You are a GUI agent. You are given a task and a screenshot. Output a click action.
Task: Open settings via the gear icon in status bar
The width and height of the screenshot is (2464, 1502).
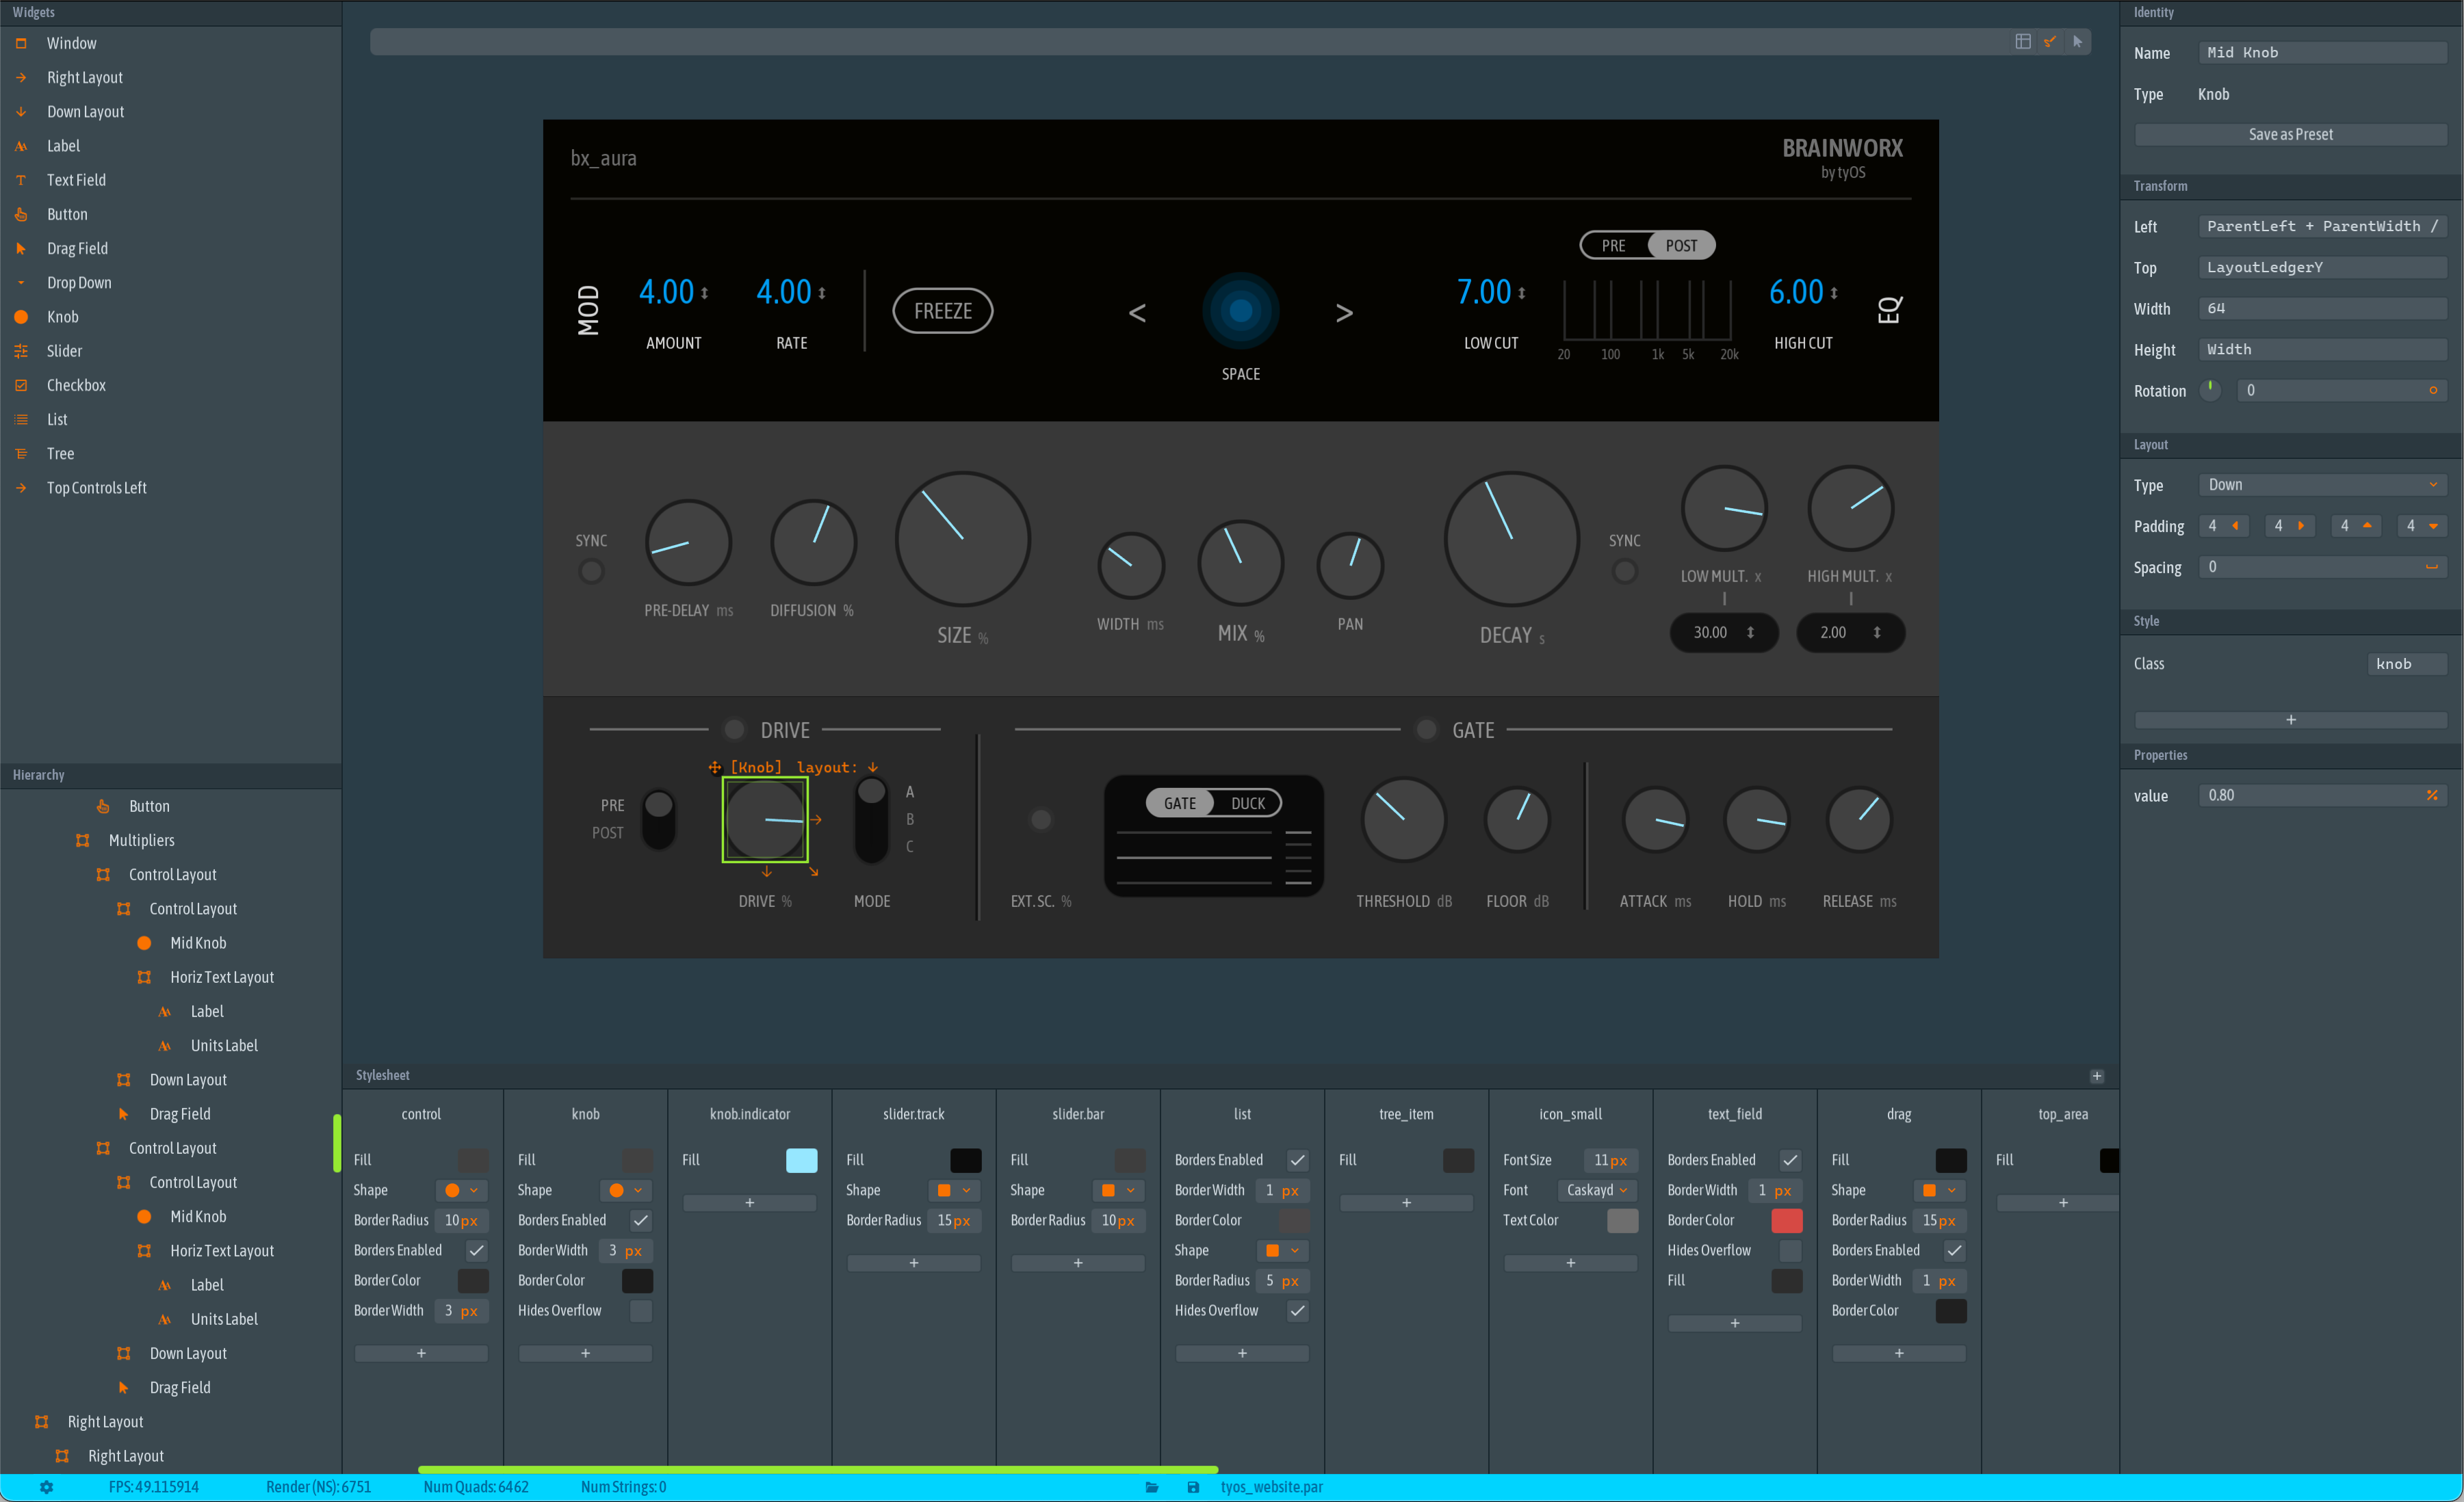(x=46, y=1487)
